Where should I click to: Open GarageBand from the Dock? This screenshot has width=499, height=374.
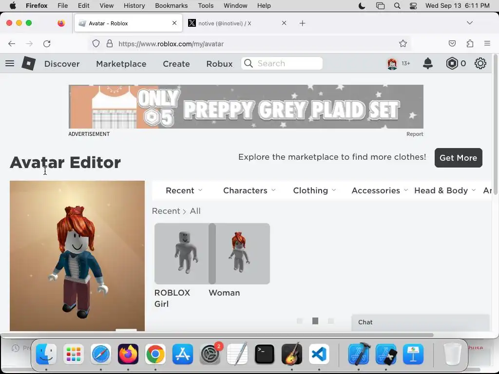(x=292, y=354)
